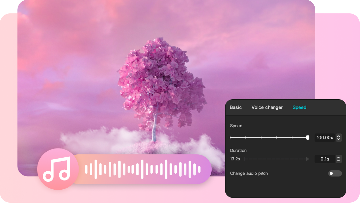
Task: Click the up arrow on speed stepper
Action: pos(338,136)
